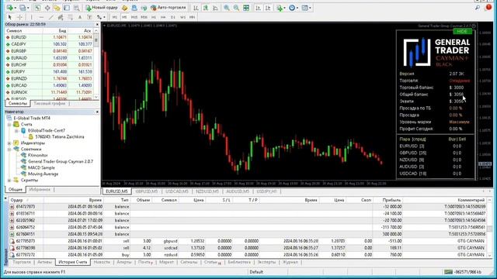Toggle the Market Watch window icon
This screenshot has width=497, height=279.
pyautogui.click(x=37, y=8)
